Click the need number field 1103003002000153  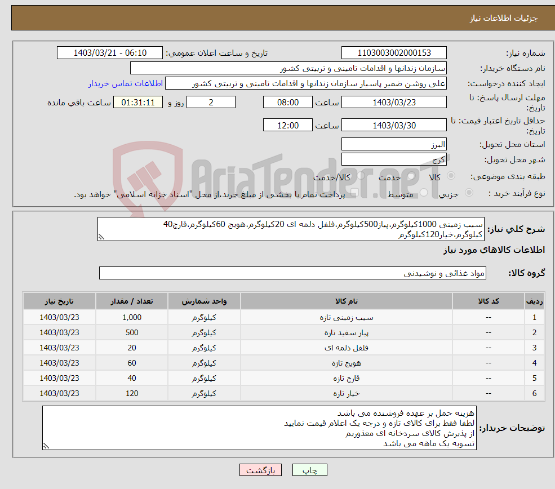(394, 53)
